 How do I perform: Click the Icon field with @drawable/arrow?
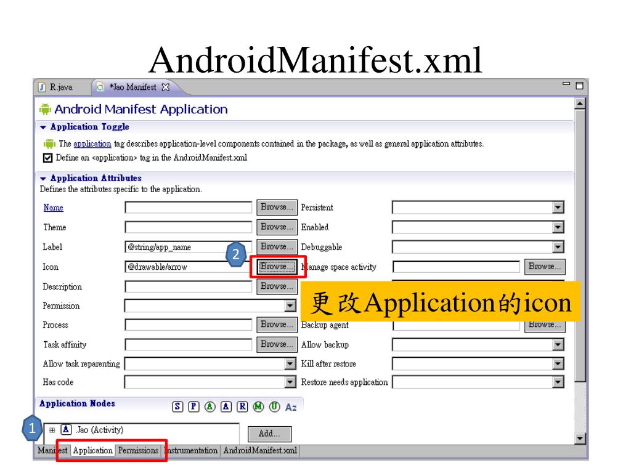(189, 267)
